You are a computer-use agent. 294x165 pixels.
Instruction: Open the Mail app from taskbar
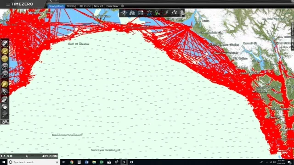pos(109,162)
